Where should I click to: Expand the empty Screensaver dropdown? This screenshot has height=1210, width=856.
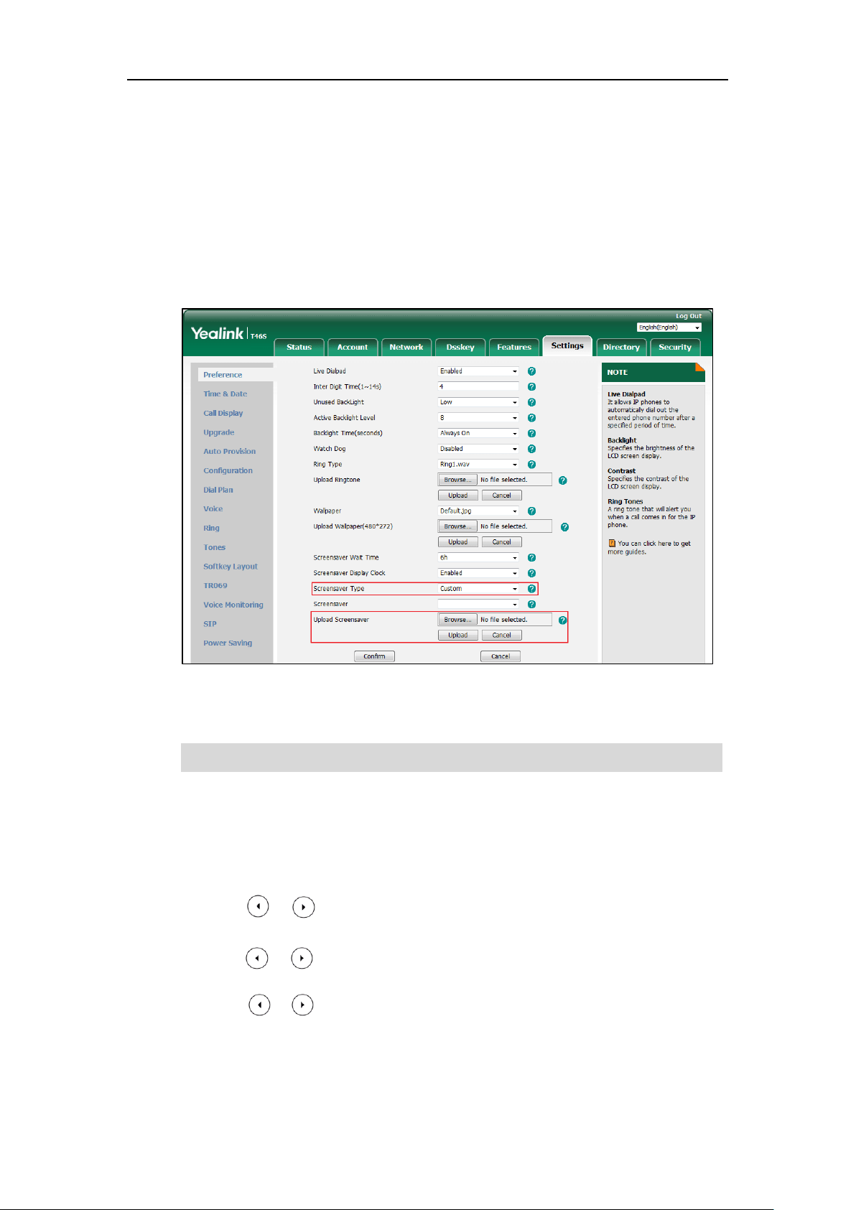478,604
